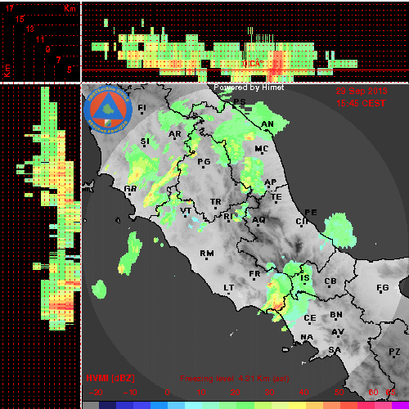409x409 pixels.
Task: Click the 17 km altitude label
Action: coord(9,8)
